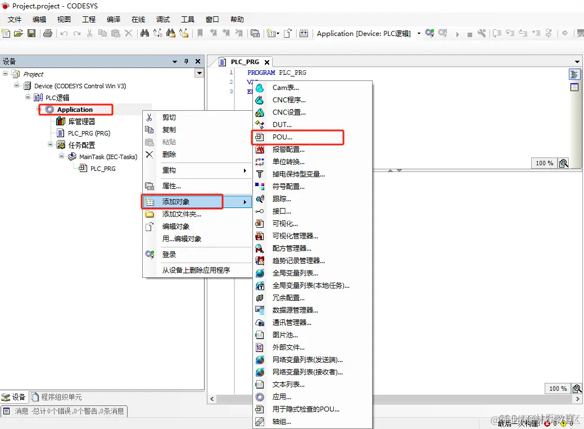Collapse the MainTask (IEC-Tasks) node
584x429 pixels.
click(x=61, y=156)
